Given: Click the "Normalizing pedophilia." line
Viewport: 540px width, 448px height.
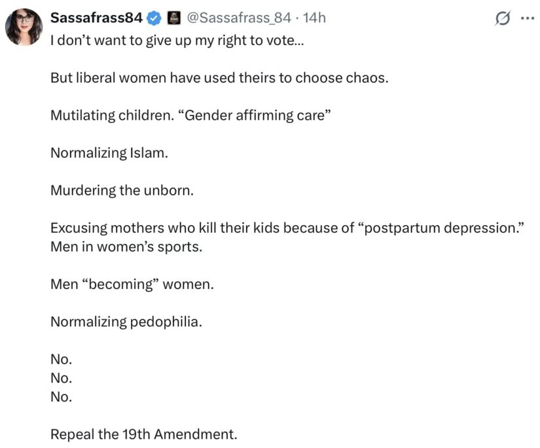Looking at the screenshot, I should (126, 322).
